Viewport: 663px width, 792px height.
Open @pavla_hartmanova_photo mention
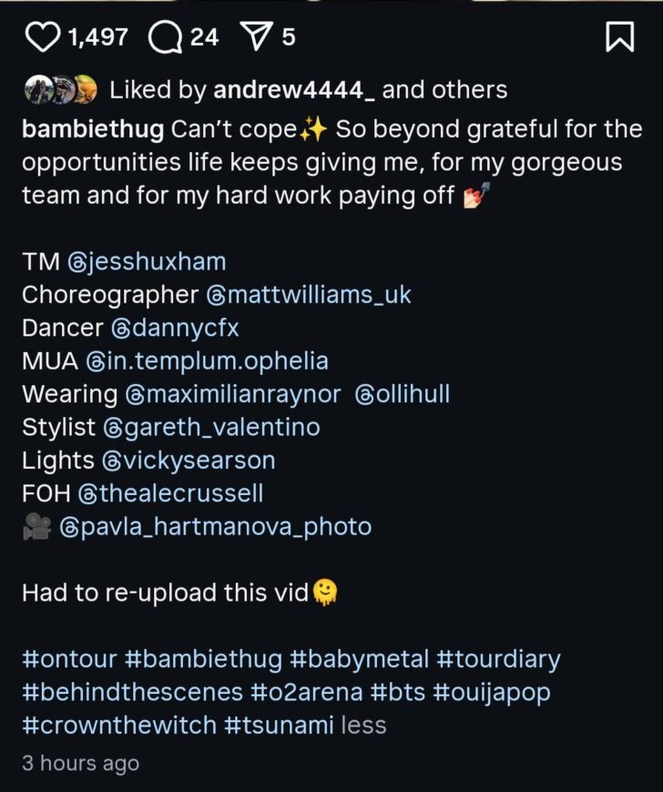point(215,526)
